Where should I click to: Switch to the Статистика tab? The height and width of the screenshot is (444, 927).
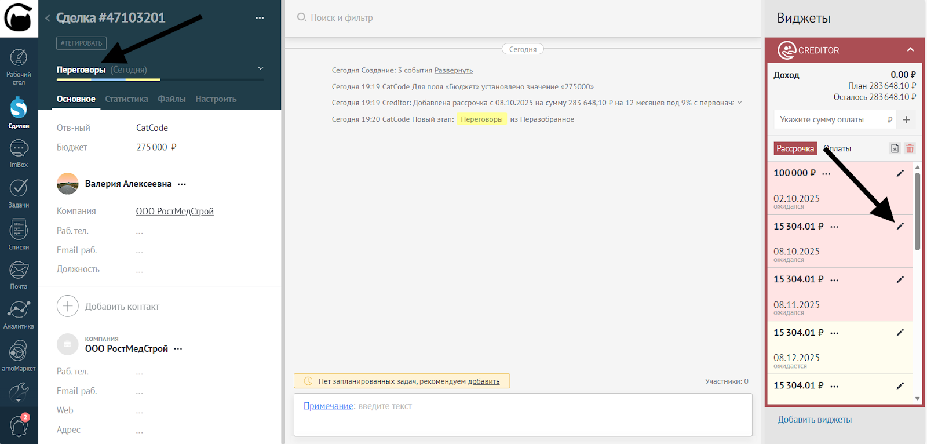tap(126, 99)
